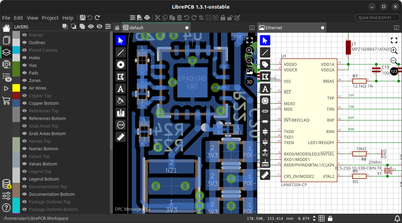
Task: Select the add via tool
Action: [121, 65]
